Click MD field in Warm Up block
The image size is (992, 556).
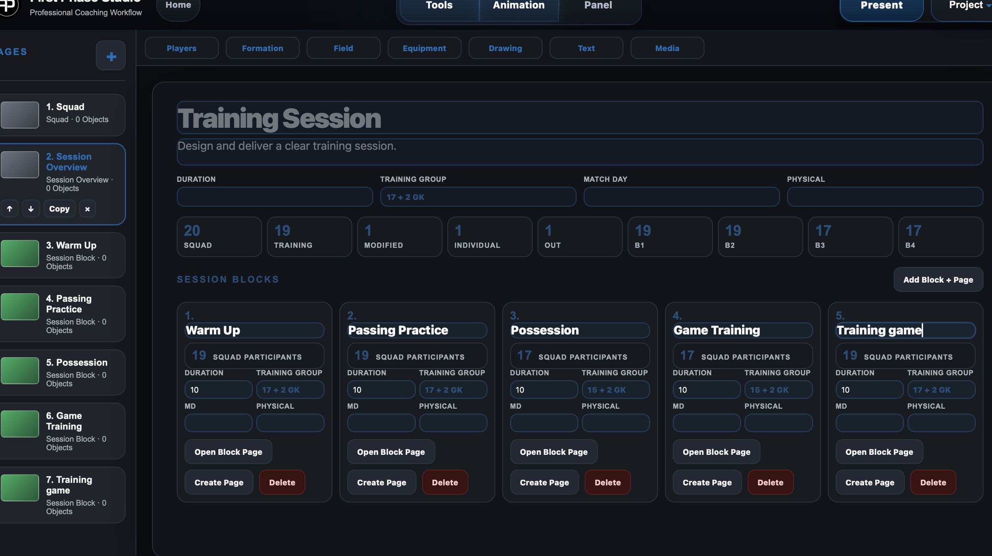[x=218, y=423]
